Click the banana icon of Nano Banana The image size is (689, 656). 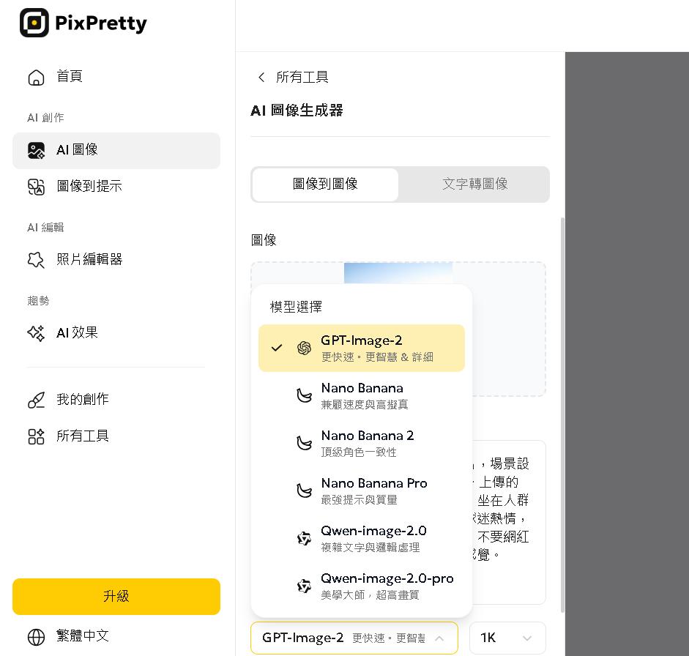[x=304, y=395]
